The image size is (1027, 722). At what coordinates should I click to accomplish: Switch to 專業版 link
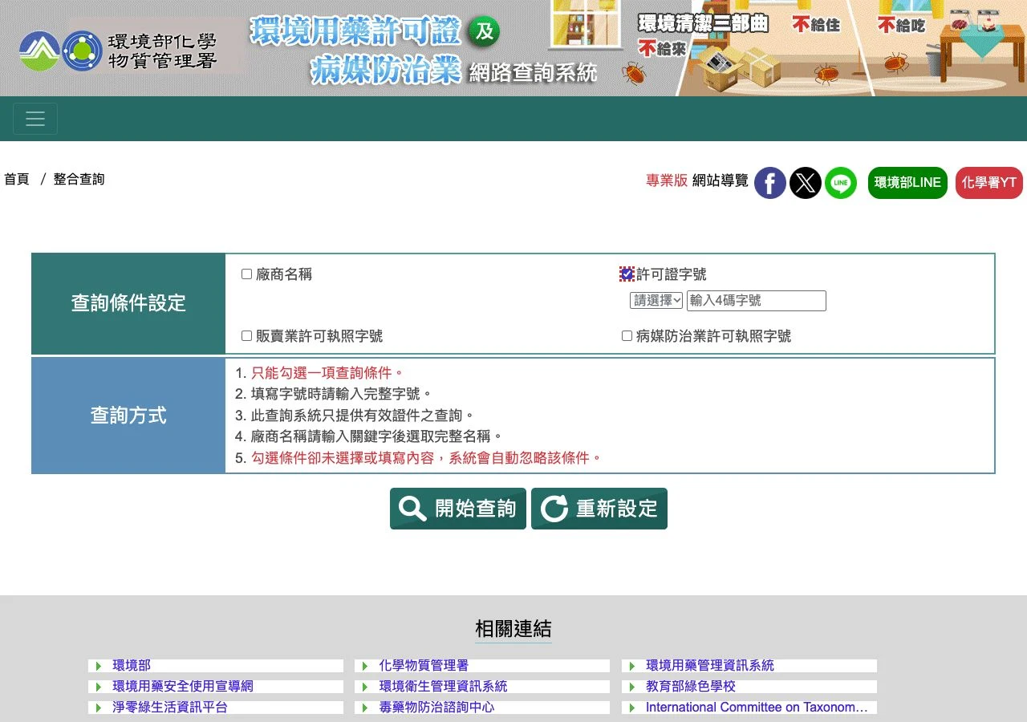667,181
